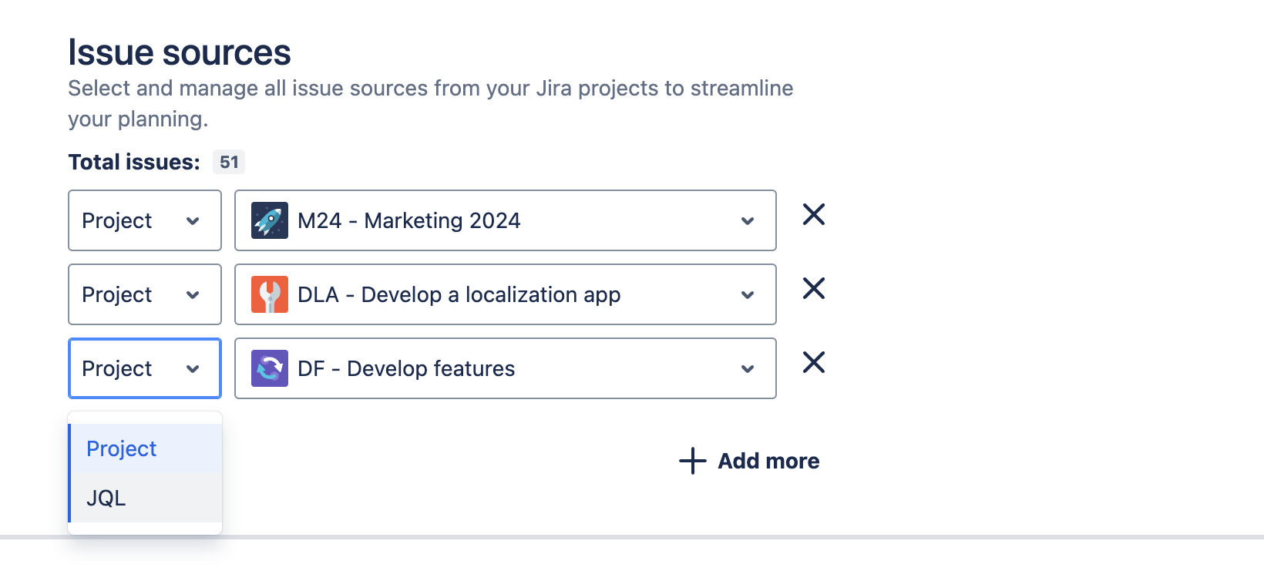Viewport: 1264px width, 581px height.
Task: Open the source type dropdown for the DLA row
Action: (145, 294)
